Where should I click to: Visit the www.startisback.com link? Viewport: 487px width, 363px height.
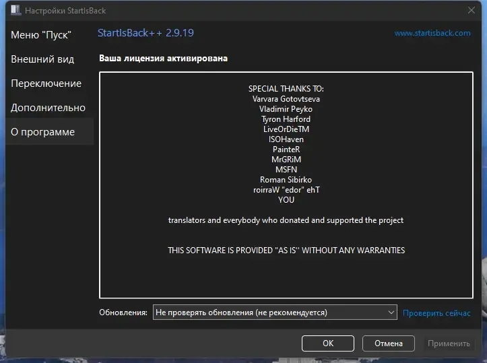point(432,33)
